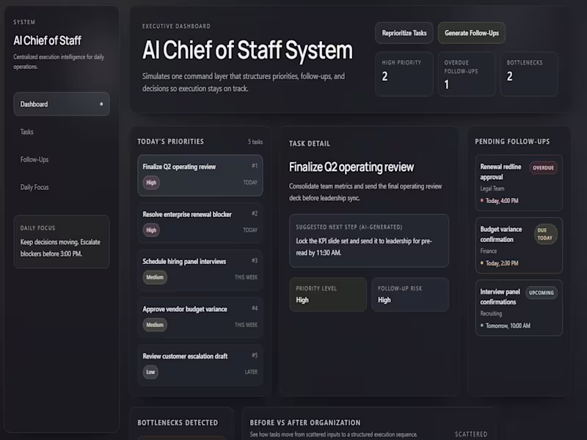Switch to Daily Focus in the sidebar
The width and height of the screenshot is (587, 440).
click(x=33, y=187)
